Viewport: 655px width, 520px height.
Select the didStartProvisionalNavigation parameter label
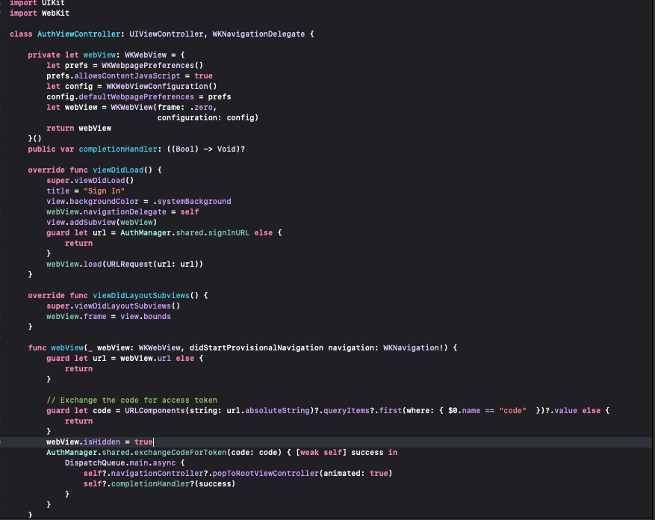pyautogui.click(x=256, y=347)
